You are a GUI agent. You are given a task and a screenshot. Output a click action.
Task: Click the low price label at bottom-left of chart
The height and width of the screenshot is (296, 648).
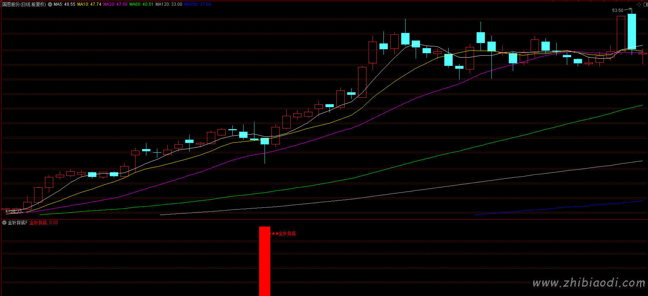[14, 212]
